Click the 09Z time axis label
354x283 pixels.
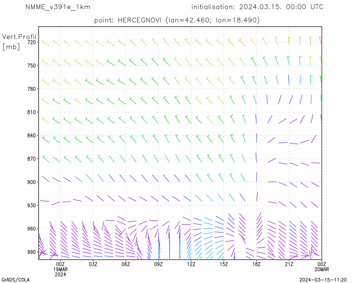pos(158,264)
